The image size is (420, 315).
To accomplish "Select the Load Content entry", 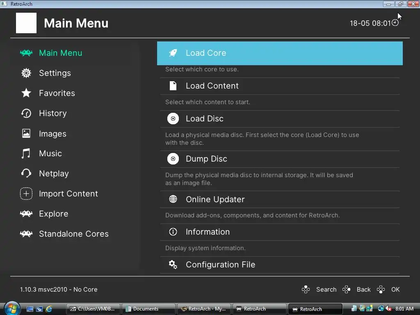I will [280, 86].
